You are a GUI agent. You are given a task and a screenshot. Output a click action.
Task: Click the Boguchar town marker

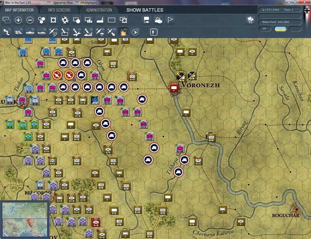296,209
